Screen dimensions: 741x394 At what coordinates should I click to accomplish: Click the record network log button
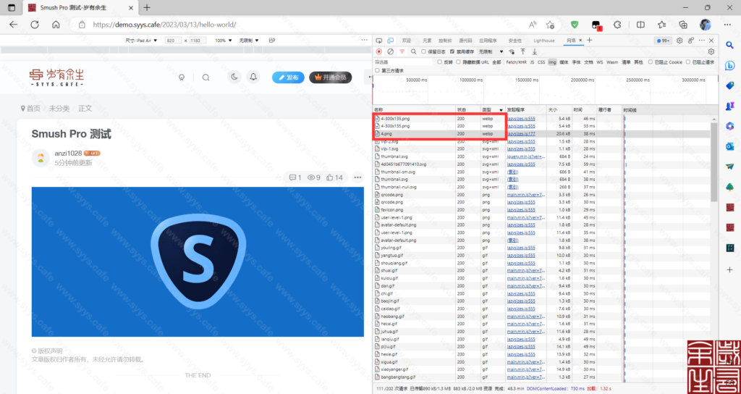(378, 51)
